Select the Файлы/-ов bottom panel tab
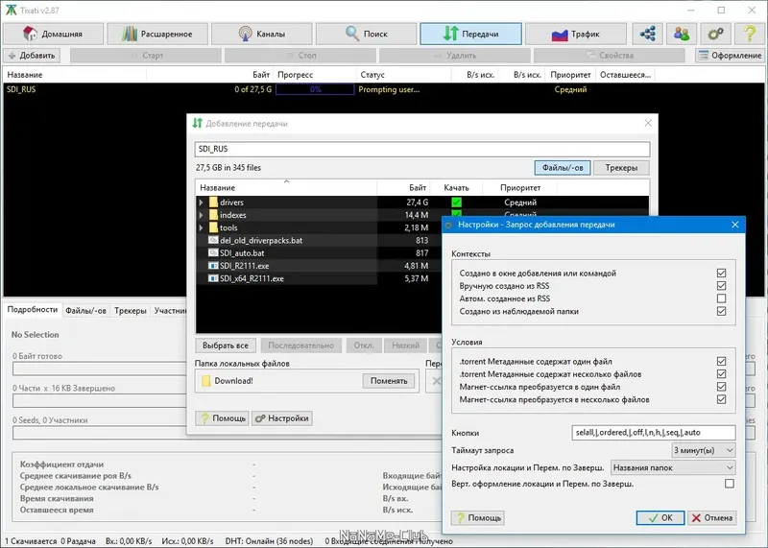The image size is (768, 548). tap(85, 311)
